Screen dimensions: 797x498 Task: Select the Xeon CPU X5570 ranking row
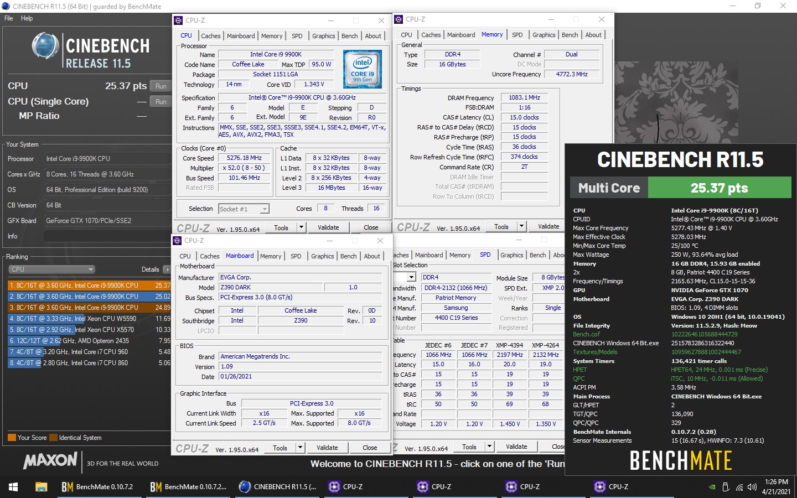tap(89, 330)
